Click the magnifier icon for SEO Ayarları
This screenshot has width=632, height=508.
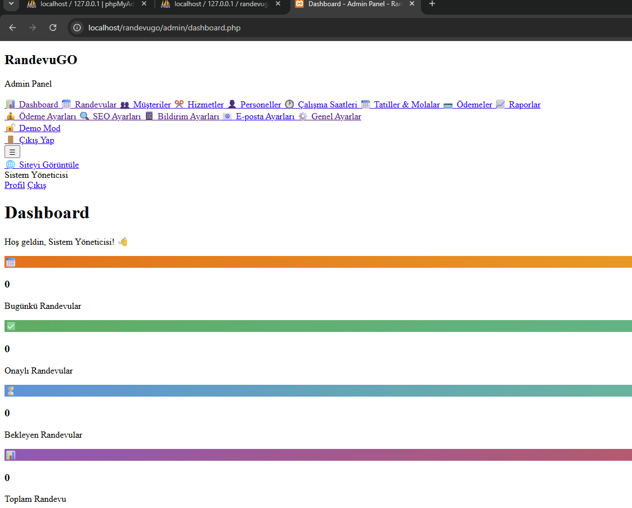[84, 116]
